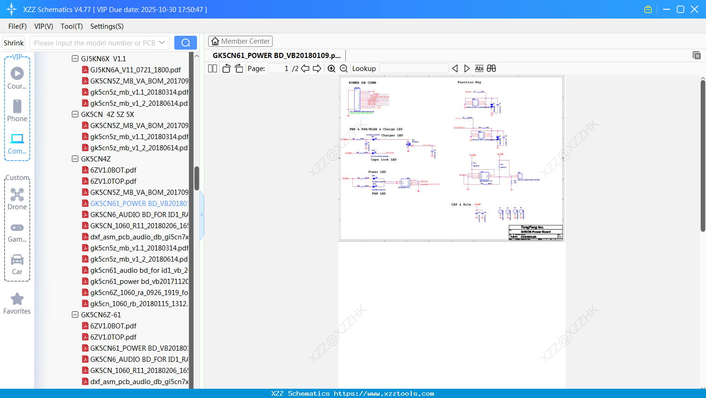706x398 pixels.
Task: Find the previous lookup match
Action: click(455, 69)
